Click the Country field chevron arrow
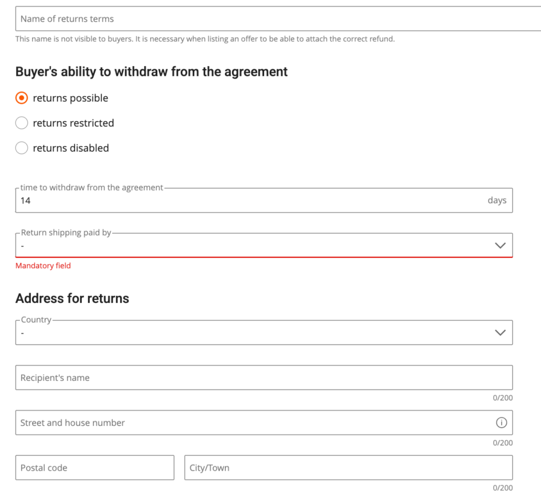Image resolution: width=541 pixels, height=504 pixels. [500, 333]
